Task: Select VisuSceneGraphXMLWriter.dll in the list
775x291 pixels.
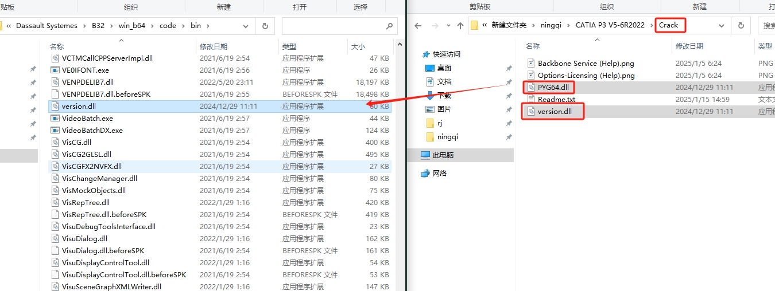Action: pos(111,286)
